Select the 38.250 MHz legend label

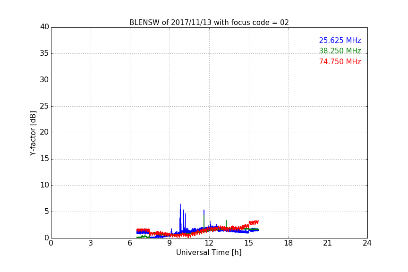tap(340, 51)
